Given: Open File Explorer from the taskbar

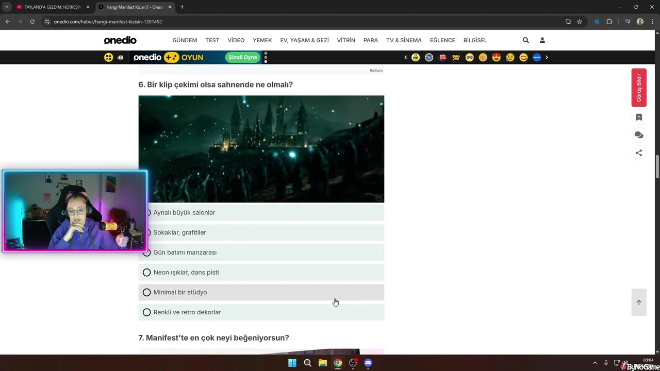Looking at the screenshot, I should pos(322,363).
